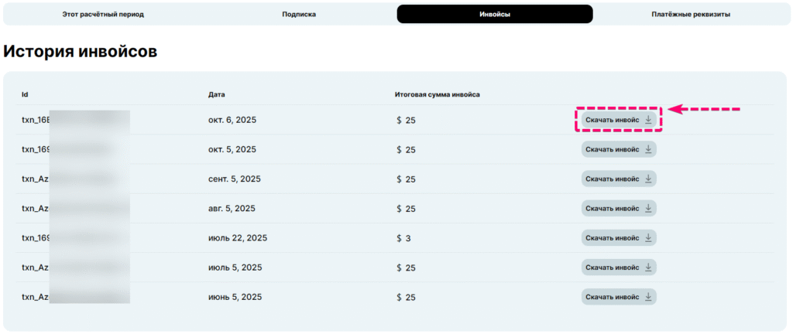
Task: Select the «Инвойсы» tab
Action: [495, 14]
